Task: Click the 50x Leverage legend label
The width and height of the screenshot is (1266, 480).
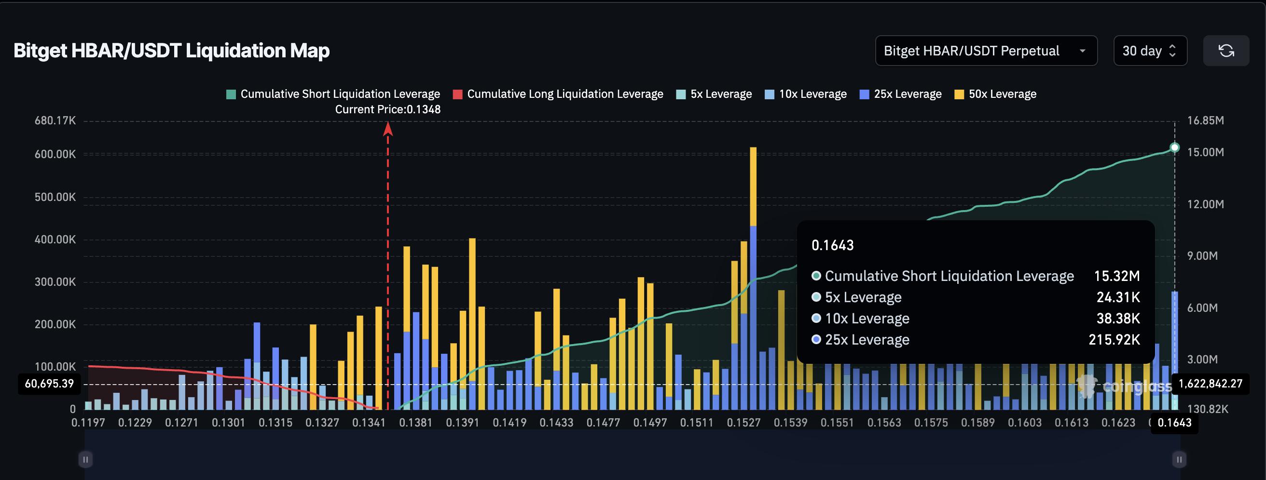Action: point(1002,94)
